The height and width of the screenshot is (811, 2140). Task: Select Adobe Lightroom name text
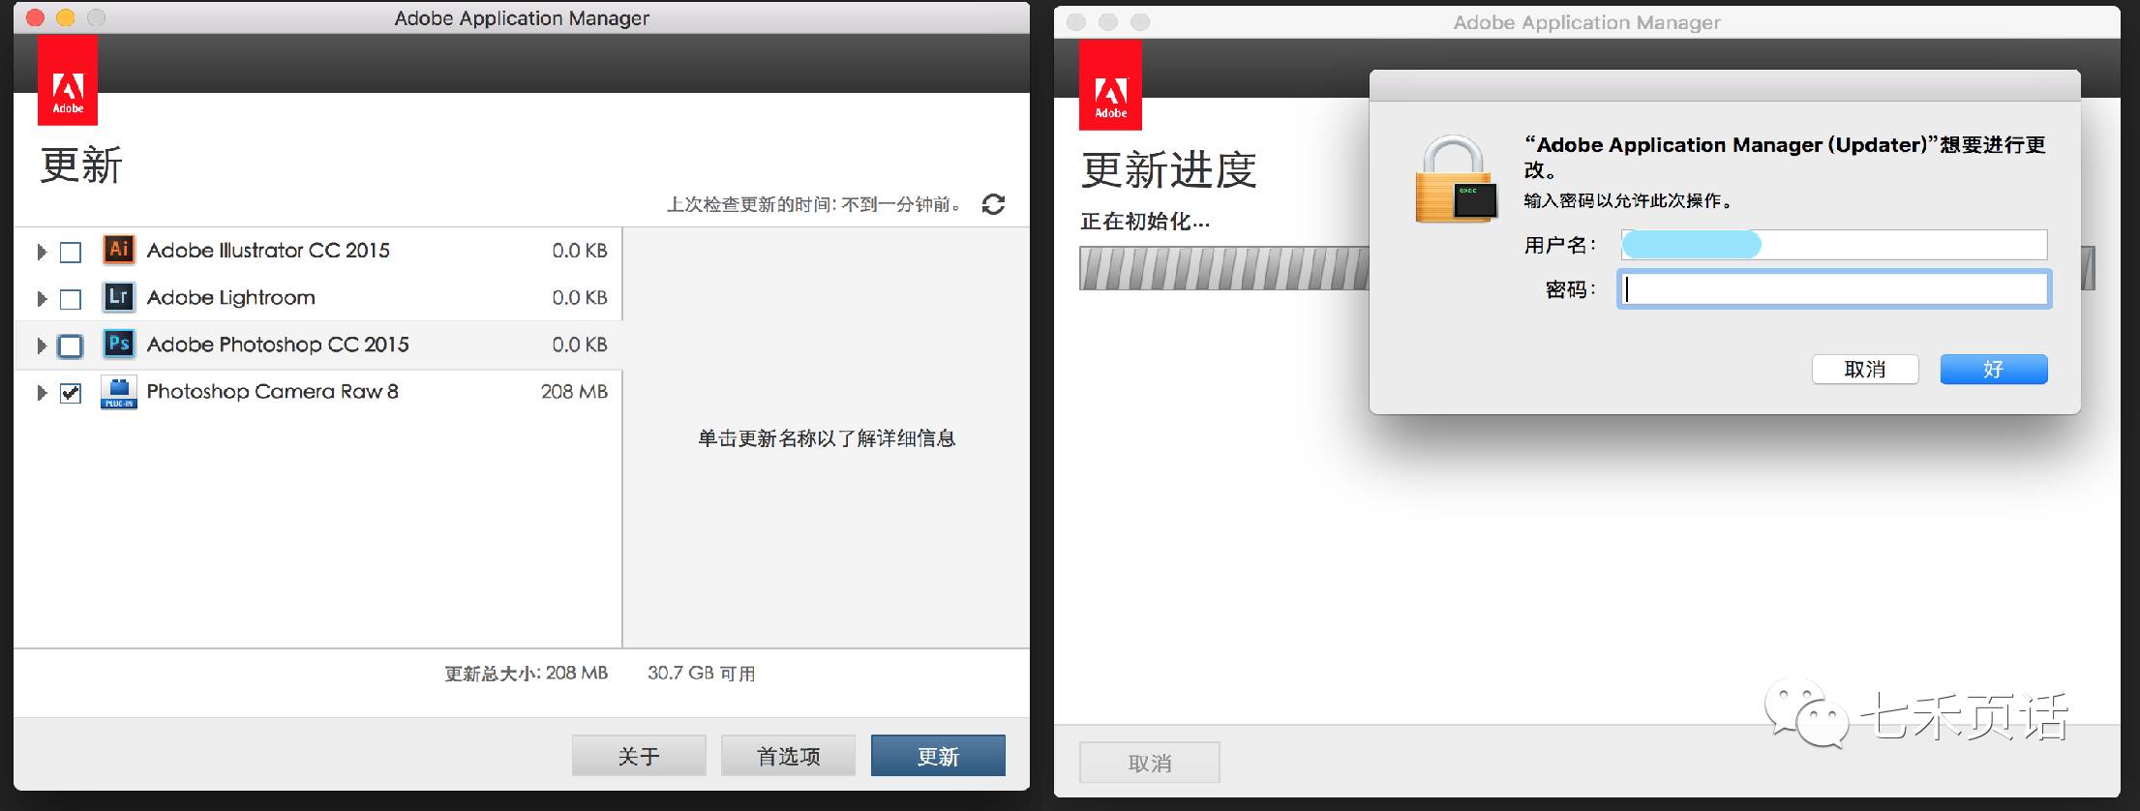pyautogui.click(x=231, y=297)
